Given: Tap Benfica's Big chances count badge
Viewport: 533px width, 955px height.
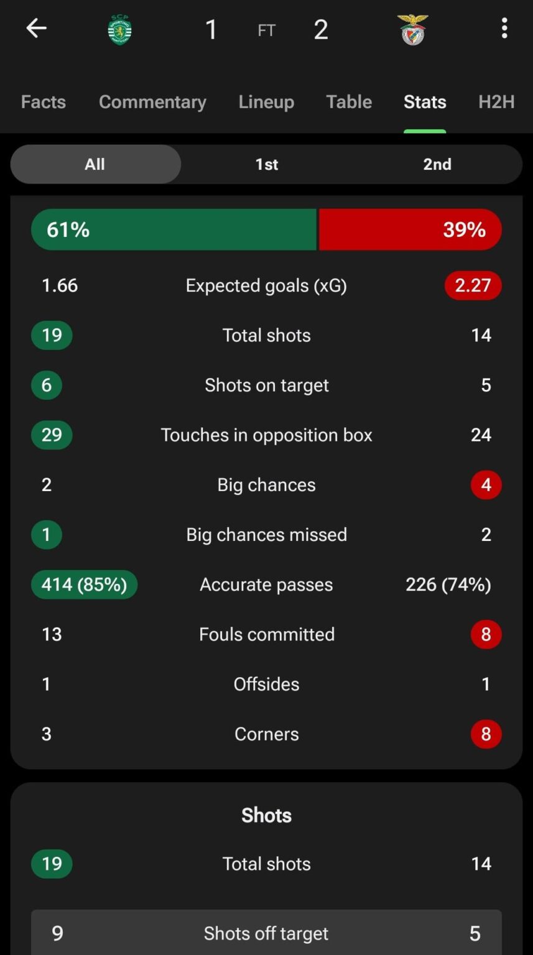Looking at the screenshot, I should point(486,484).
